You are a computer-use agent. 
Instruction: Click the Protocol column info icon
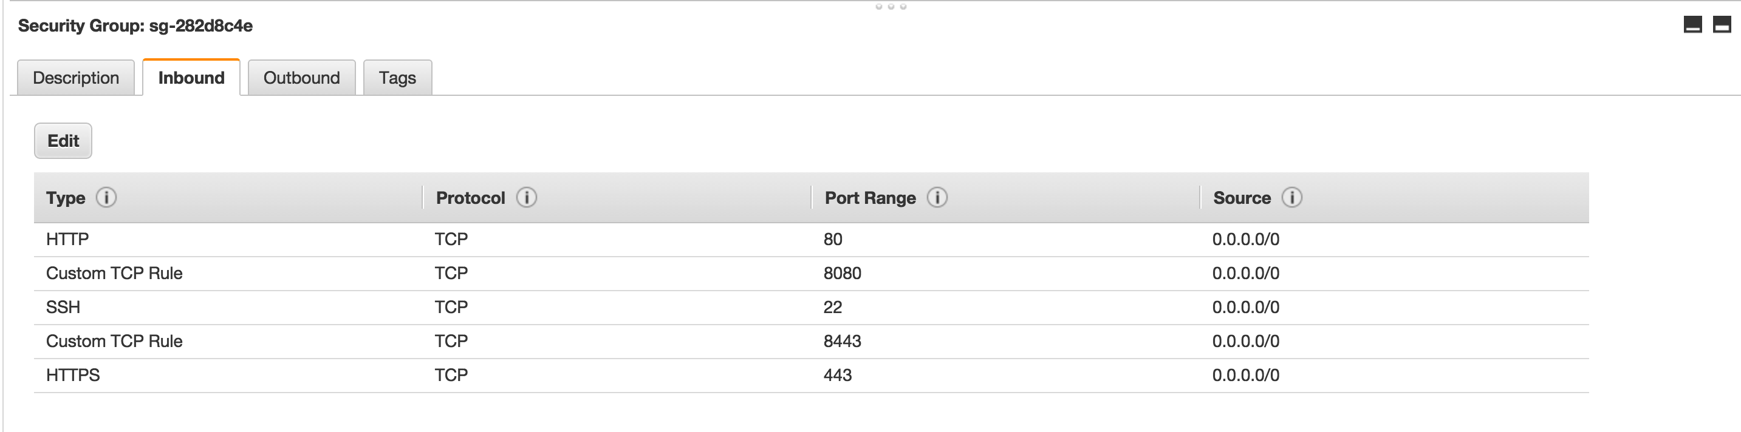tap(527, 198)
